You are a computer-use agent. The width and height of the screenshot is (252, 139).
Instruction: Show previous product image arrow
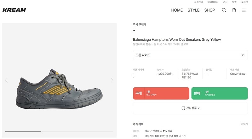pos(6,80)
